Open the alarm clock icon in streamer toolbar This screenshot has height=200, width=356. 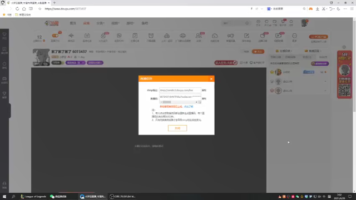pyautogui.click(x=151, y=36)
